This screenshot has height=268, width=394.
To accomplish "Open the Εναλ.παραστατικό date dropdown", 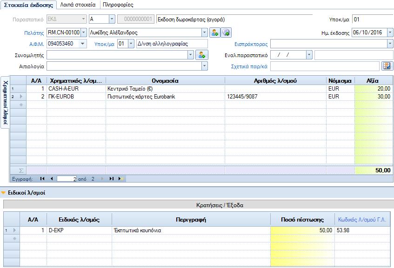I will click(309, 55).
